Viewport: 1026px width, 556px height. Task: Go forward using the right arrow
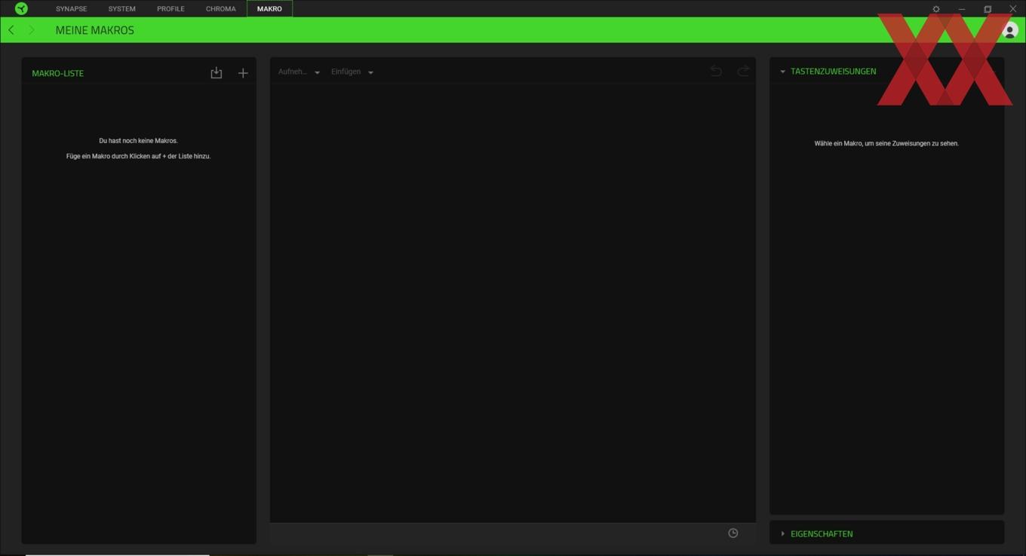point(31,30)
